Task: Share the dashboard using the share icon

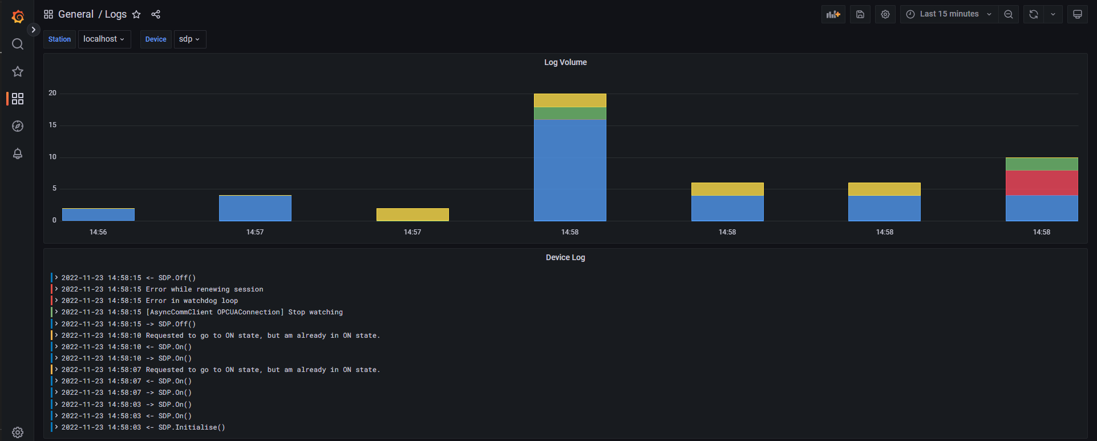Action: pyautogui.click(x=156, y=14)
